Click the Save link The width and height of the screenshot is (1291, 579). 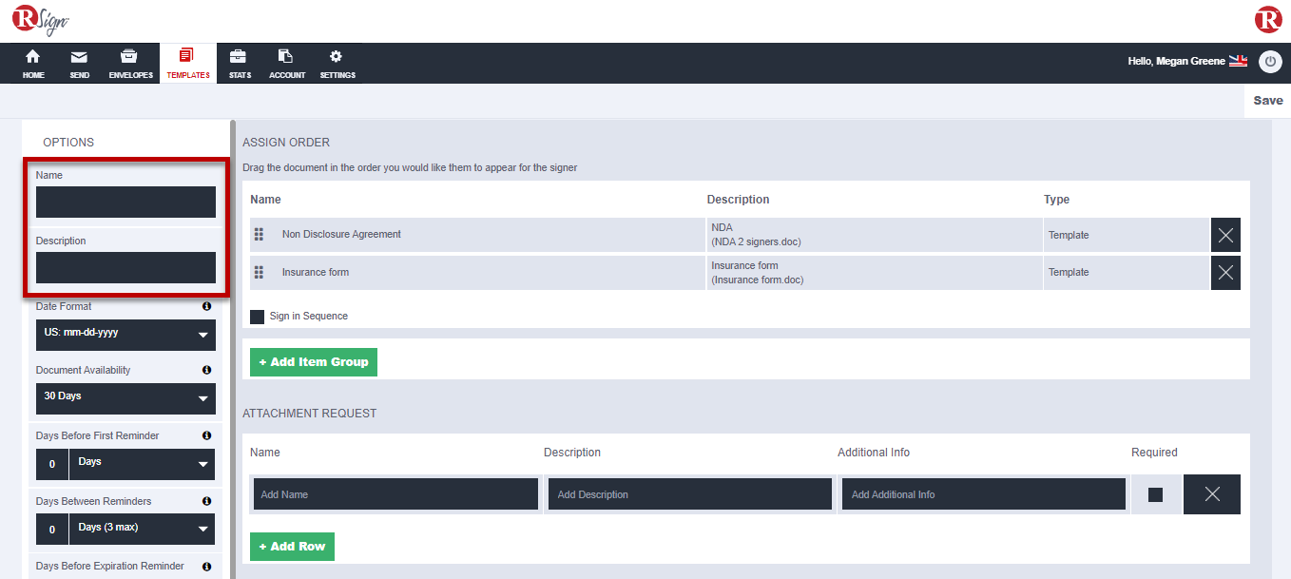[1267, 100]
